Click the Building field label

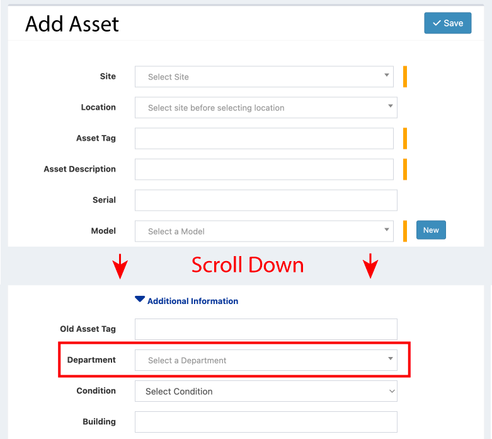coord(99,421)
